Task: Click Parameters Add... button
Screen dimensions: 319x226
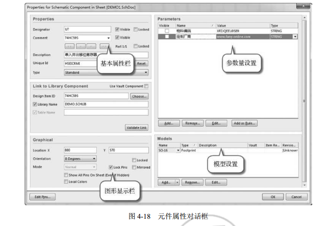Action: coord(169,123)
